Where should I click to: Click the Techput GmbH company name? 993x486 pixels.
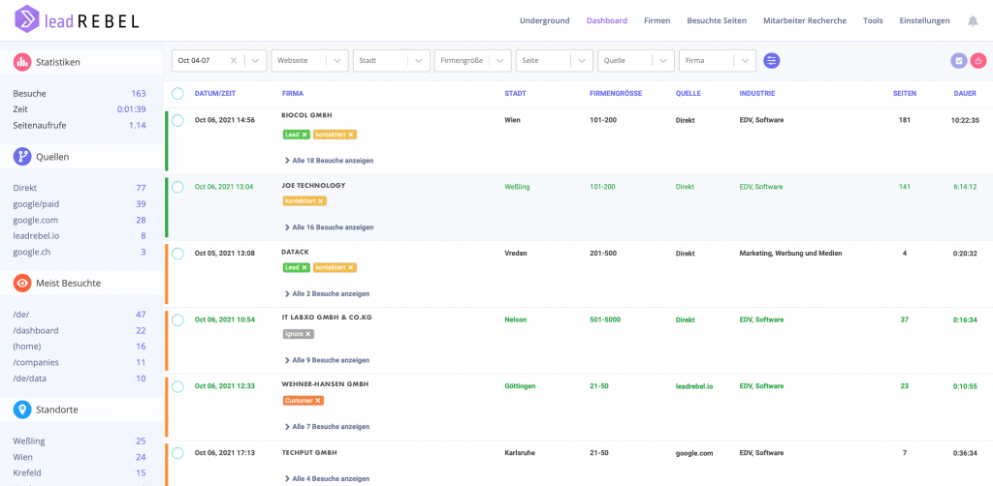(309, 453)
